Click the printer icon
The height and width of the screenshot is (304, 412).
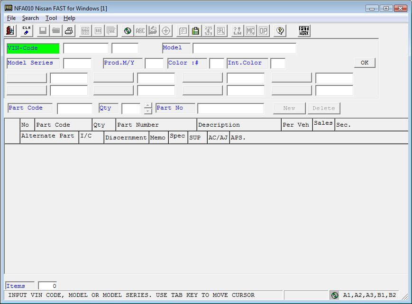click(x=69, y=31)
